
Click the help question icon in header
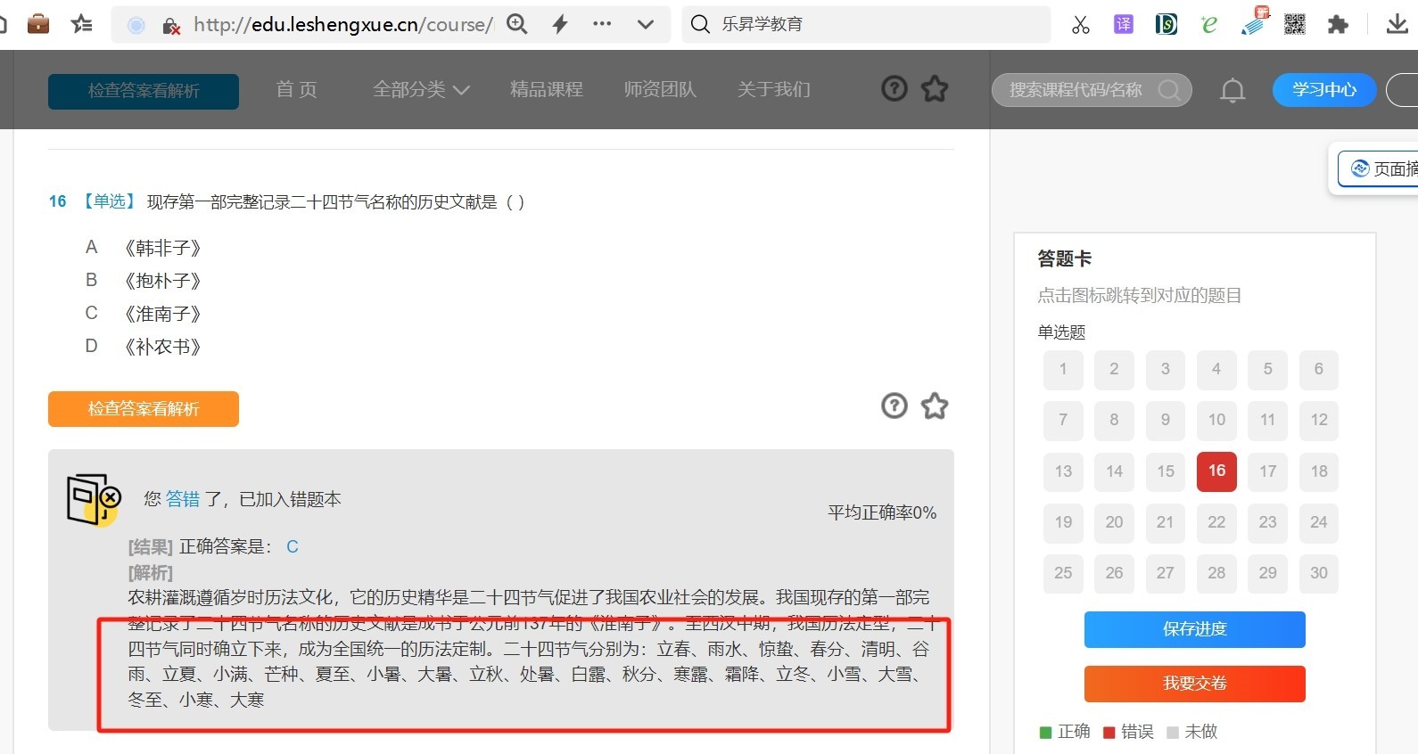tap(894, 88)
